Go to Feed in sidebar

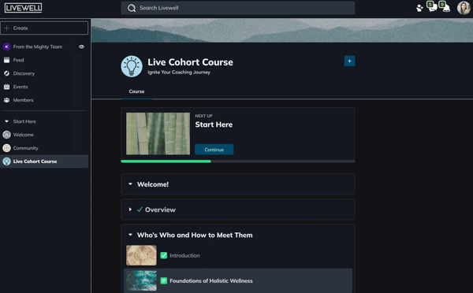[18, 60]
